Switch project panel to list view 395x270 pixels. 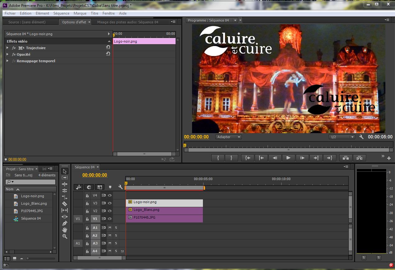[x=7, y=258]
